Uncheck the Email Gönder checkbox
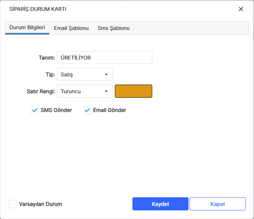254x219 pixels. pos(87,110)
